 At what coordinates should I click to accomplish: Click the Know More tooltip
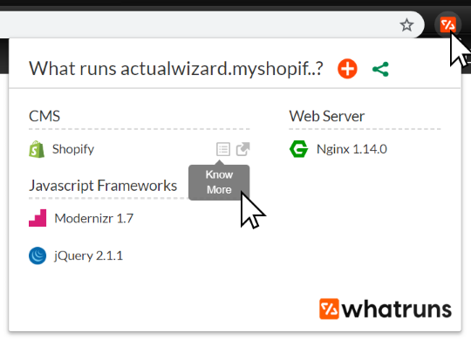[219, 182]
